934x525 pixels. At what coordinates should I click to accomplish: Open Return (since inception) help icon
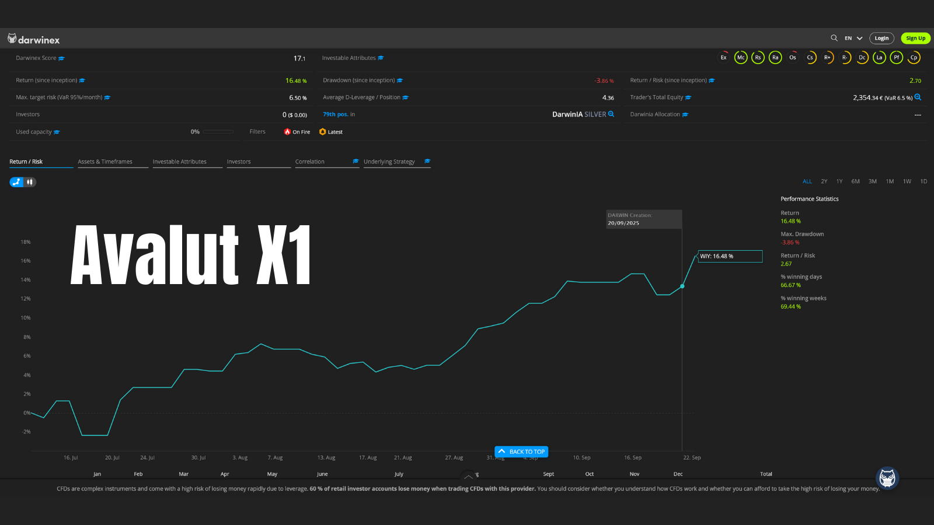click(x=82, y=80)
